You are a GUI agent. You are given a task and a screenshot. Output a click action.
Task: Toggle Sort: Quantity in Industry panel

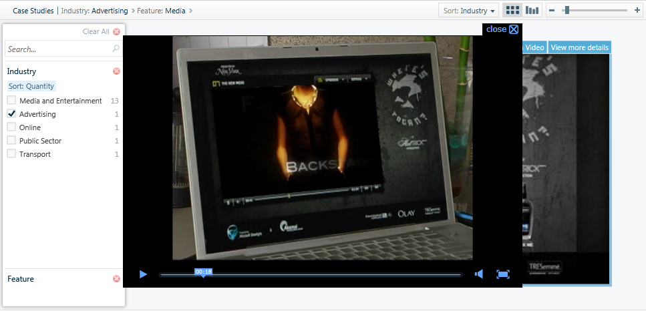coord(31,86)
